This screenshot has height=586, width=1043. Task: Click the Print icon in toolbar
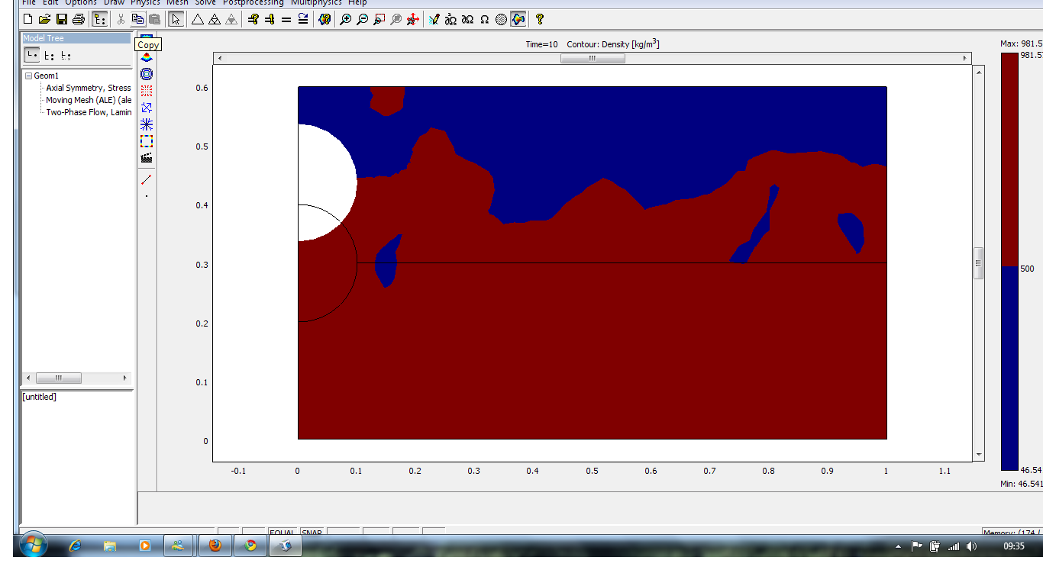coord(78,19)
